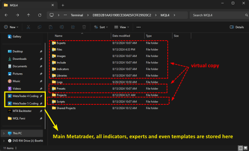
Task: Refresh the MQL4 folder view
Action: tap(40, 15)
